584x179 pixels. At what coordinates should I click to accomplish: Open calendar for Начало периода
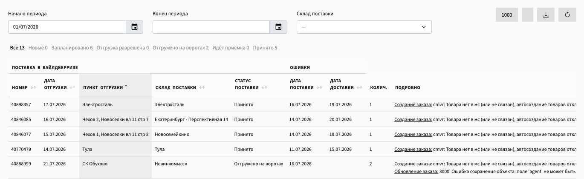(x=134, y=27)
